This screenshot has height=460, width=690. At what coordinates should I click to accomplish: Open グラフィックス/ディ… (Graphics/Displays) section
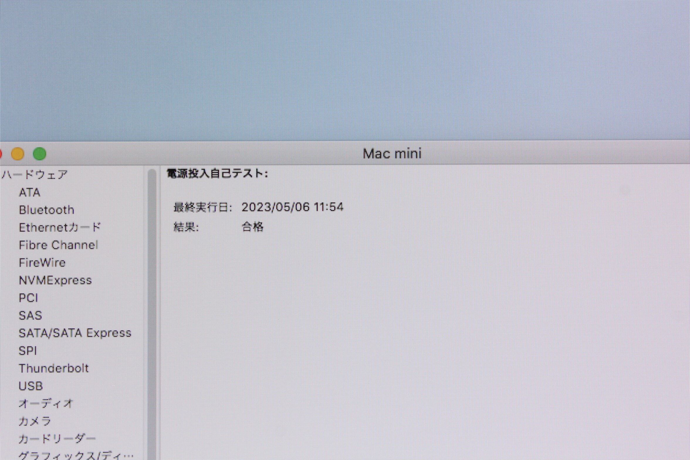pos(76,455)
